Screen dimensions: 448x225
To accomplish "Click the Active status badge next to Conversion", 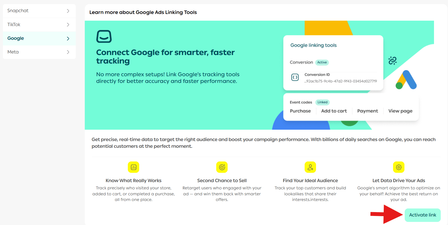I will click(x=322, y=63).
